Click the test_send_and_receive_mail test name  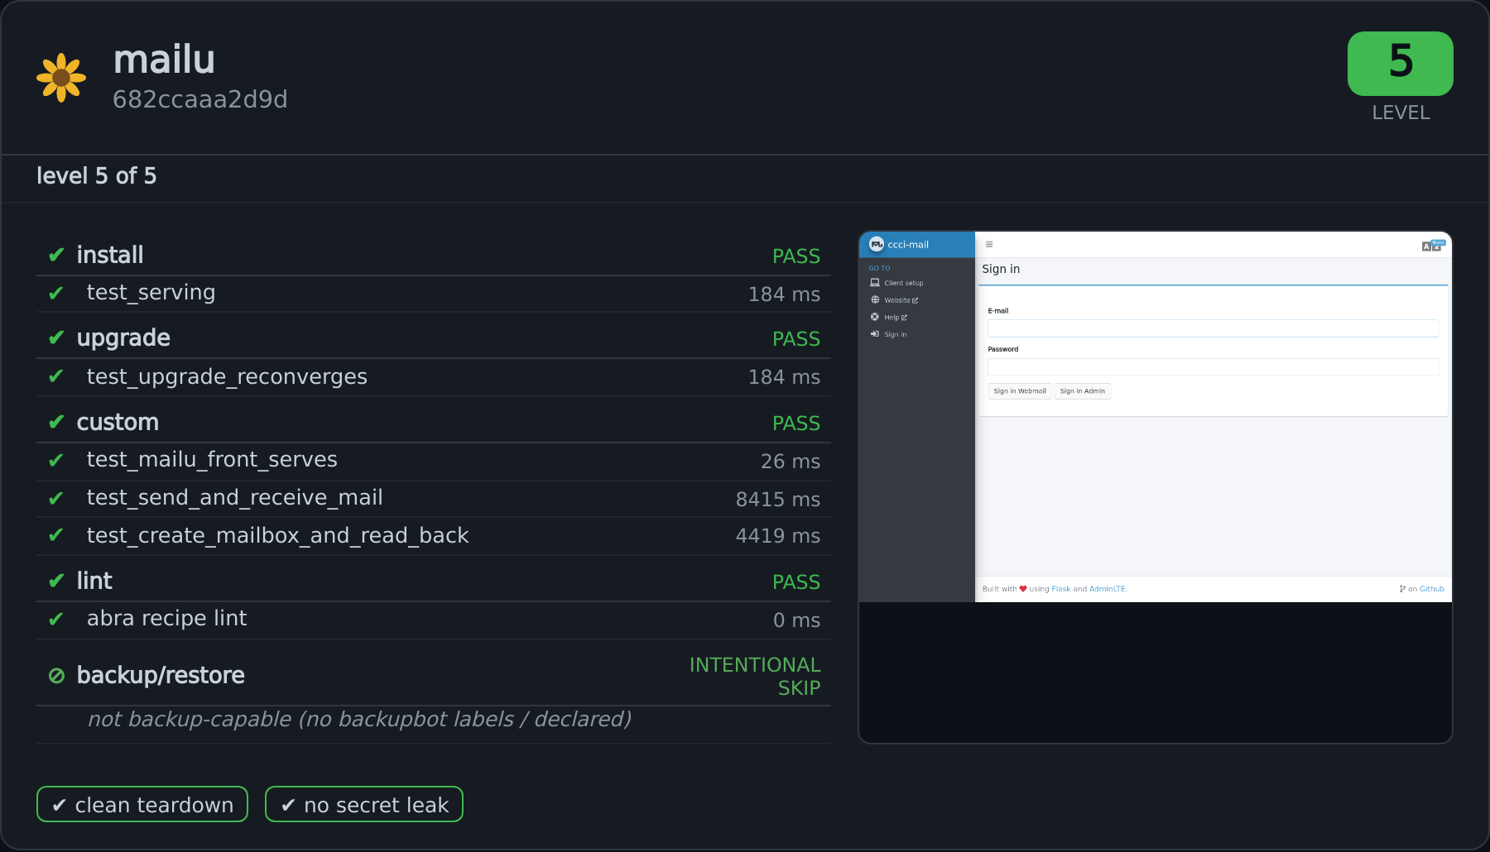[235, 498]
